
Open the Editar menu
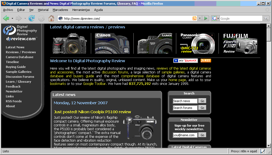pyautogui.click(x=21, y=10)
